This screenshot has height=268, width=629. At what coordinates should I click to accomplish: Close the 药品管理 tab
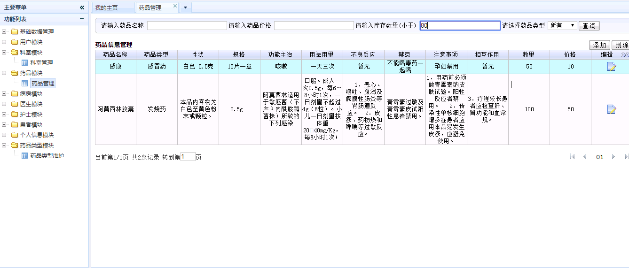tap(175, 6)
